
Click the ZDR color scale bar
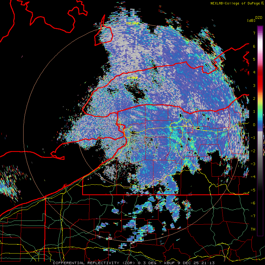(260, 131)
